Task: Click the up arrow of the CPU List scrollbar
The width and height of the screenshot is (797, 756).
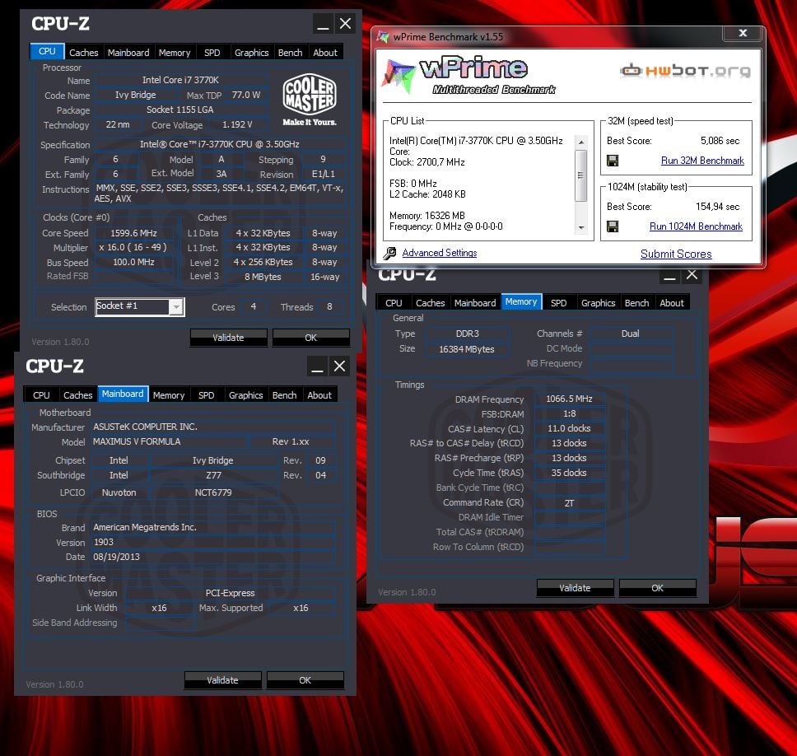Action: tap(581, 142)
